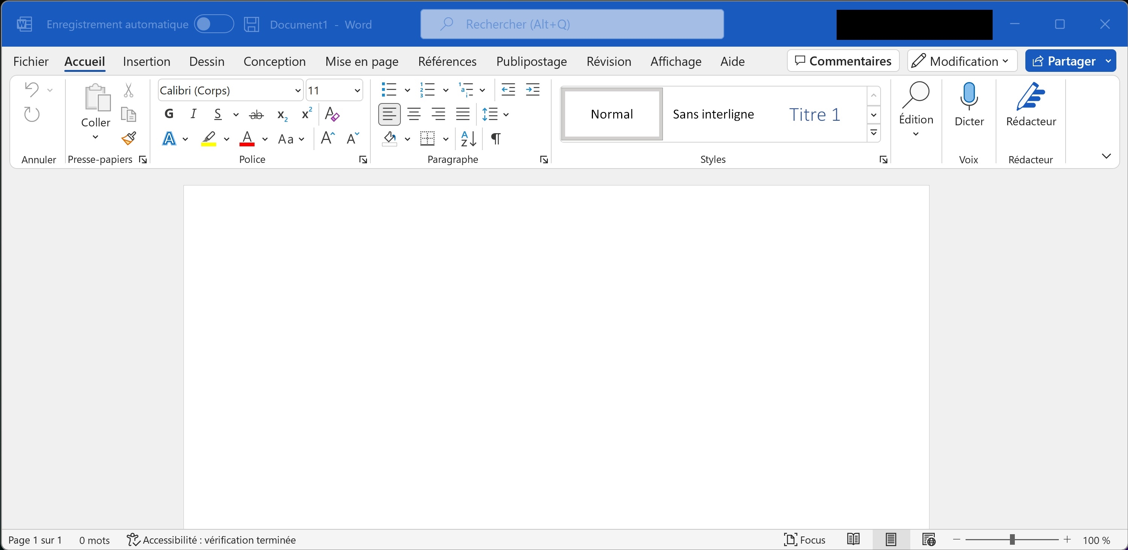Click the zoom level slider
1128x550 pixels.
pos(1012,539)
